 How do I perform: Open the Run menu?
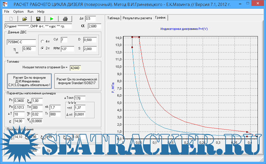coord(30,12)
